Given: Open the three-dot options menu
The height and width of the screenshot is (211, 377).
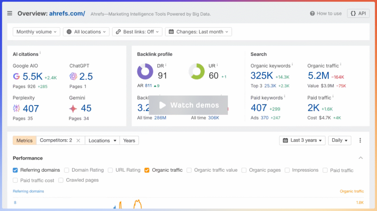Looking at the screenshot, I should point(360,140).
